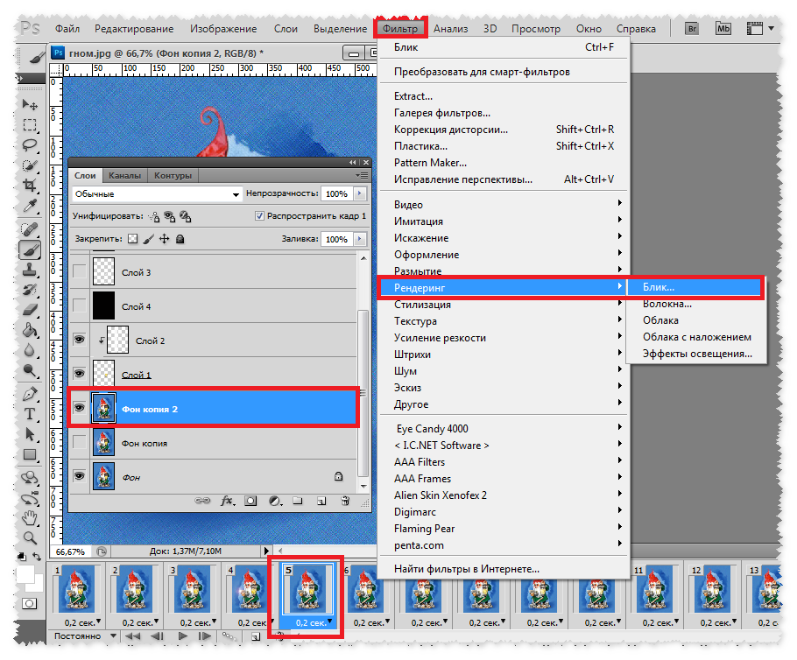Switch to the Контуры tab

pyautogui.click(x=173, y=175)
